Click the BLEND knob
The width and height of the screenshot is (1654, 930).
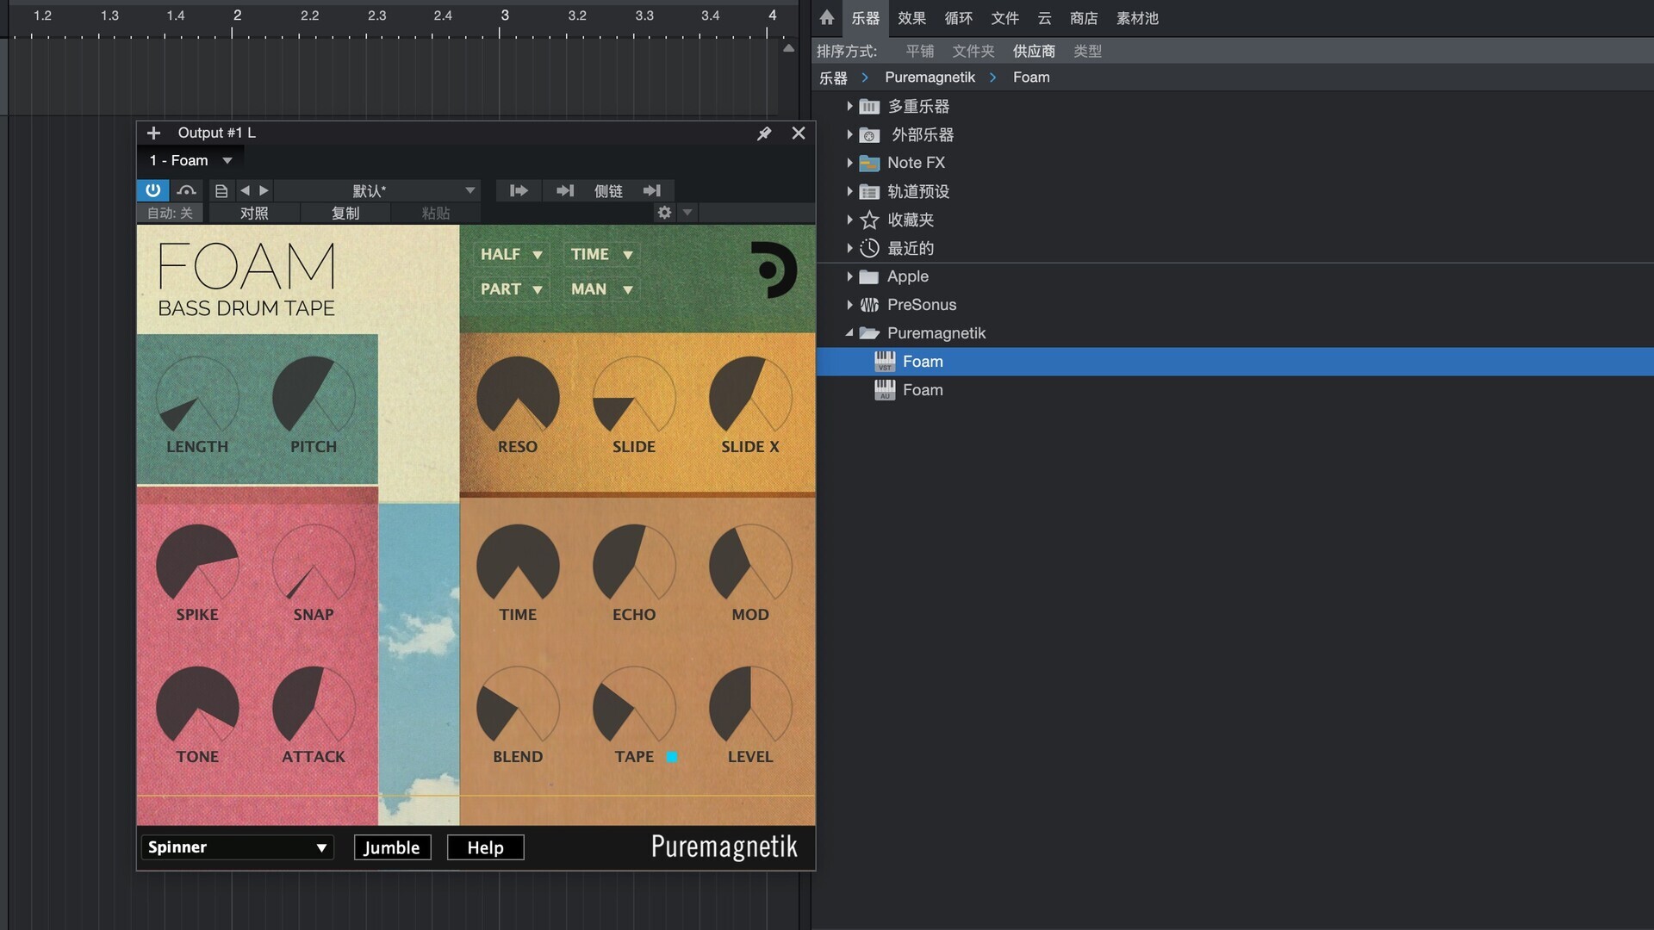518,707
